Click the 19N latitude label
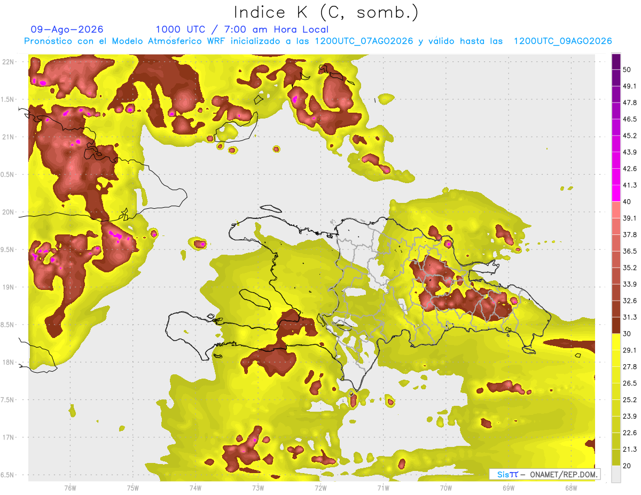The height and width of the screenshot is (495, 641). pos(9,287)
